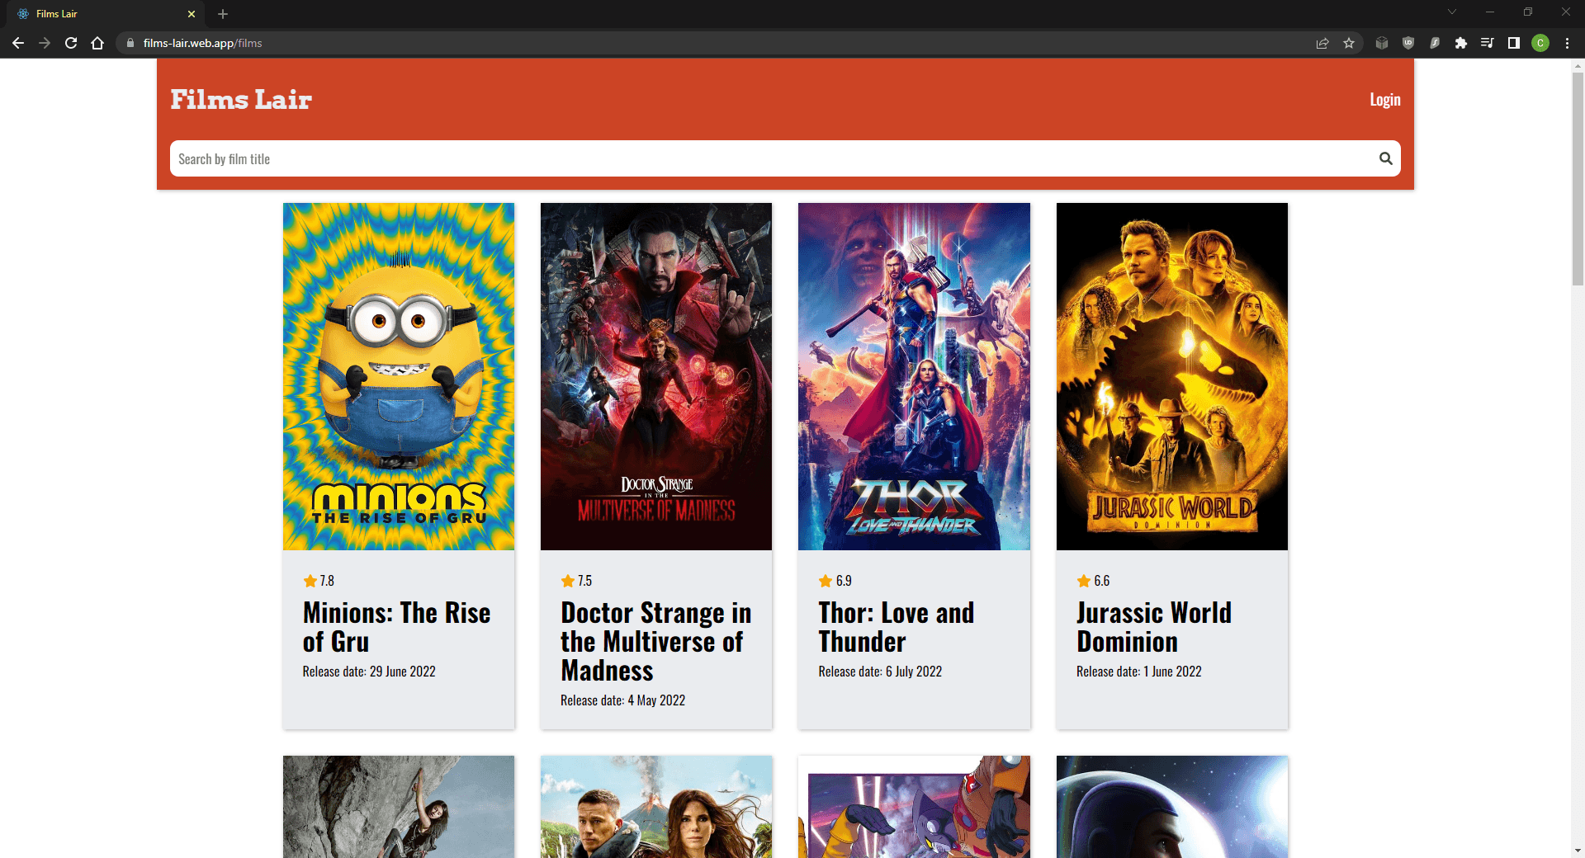Viewport: 1585px width, 858px height.
Task: Open the space helmet film poster
Action: 1172,807
